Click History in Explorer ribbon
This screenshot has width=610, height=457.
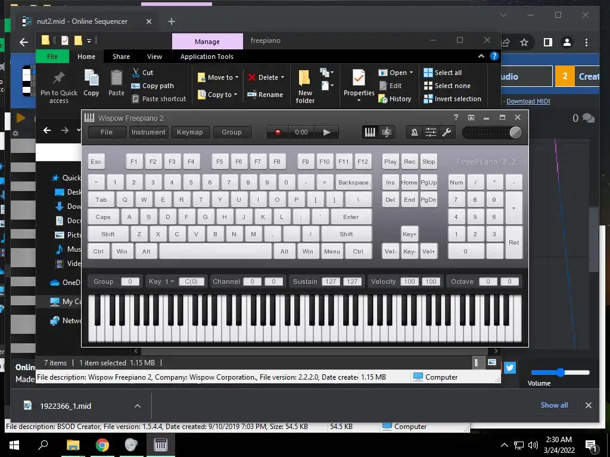pos(395,99)
